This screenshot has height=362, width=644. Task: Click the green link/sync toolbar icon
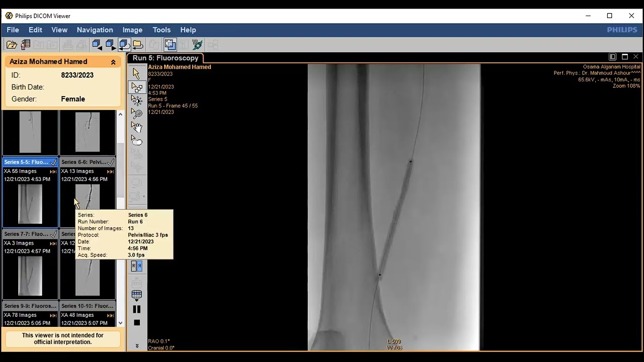tap(197, 45)
